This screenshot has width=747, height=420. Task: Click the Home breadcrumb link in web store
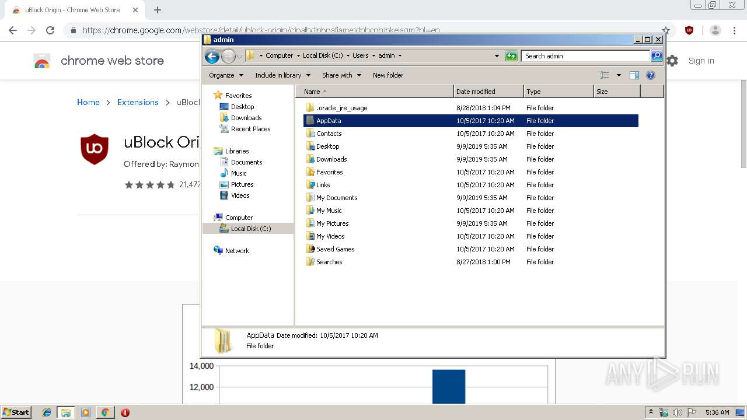[88, 102]
